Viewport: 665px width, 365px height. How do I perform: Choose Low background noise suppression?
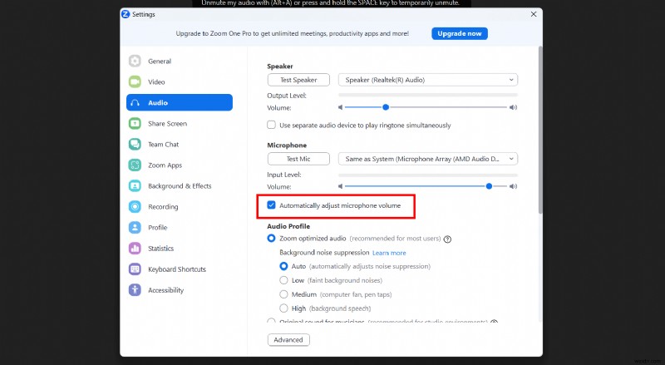tap(283, 280)
